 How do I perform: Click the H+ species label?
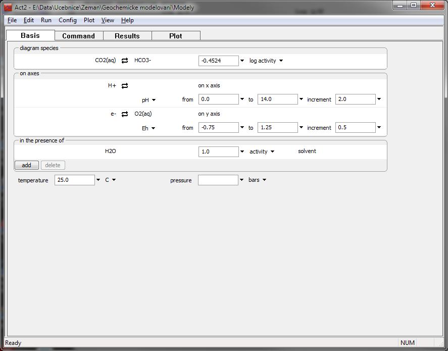coord(112,85)
